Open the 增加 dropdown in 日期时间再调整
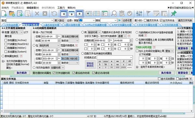The width and height of the screenshot is (195, 118). pyautogui.click(x=169, y=51)
